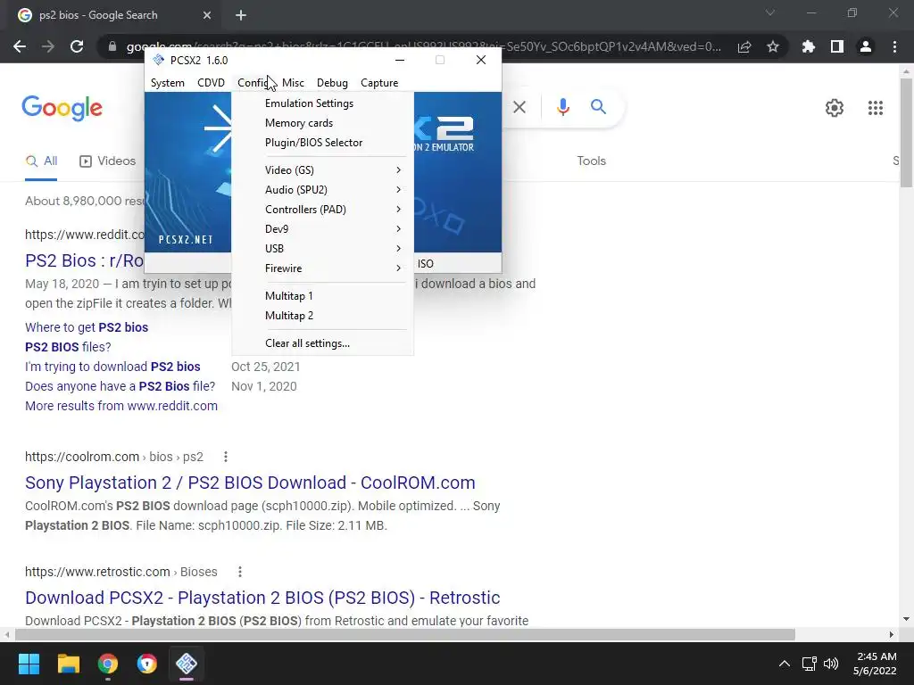
Task: Click the PCSX2 taskbar icon
Action: [x=187, y=664]
